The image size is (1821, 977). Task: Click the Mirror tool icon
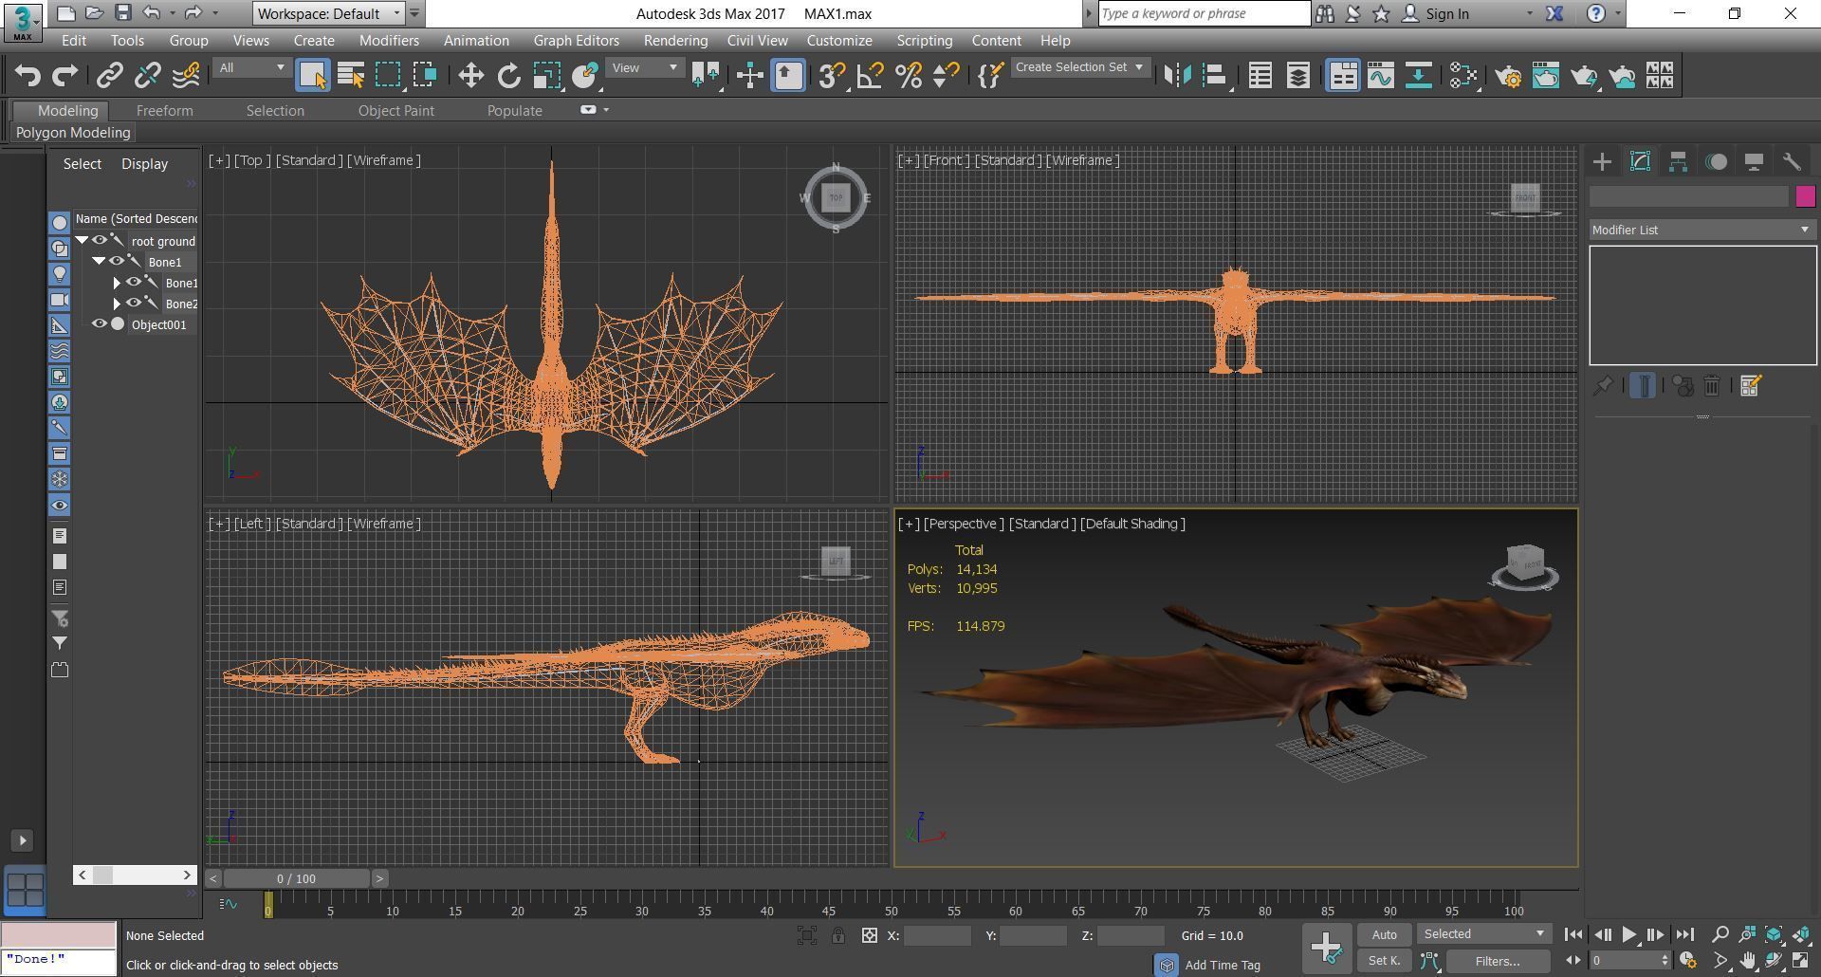(x=1177, y=75)
